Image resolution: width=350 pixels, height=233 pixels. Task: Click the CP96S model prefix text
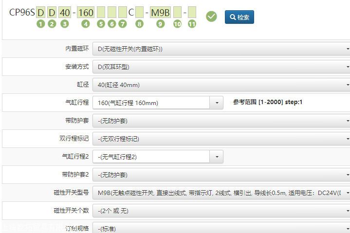[x=22, y=13]
